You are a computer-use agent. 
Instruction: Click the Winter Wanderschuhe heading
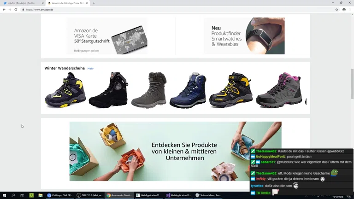(x=65, y=68)
